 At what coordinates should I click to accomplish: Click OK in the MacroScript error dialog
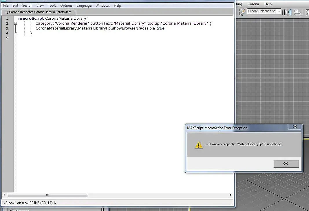pos(286,164)
